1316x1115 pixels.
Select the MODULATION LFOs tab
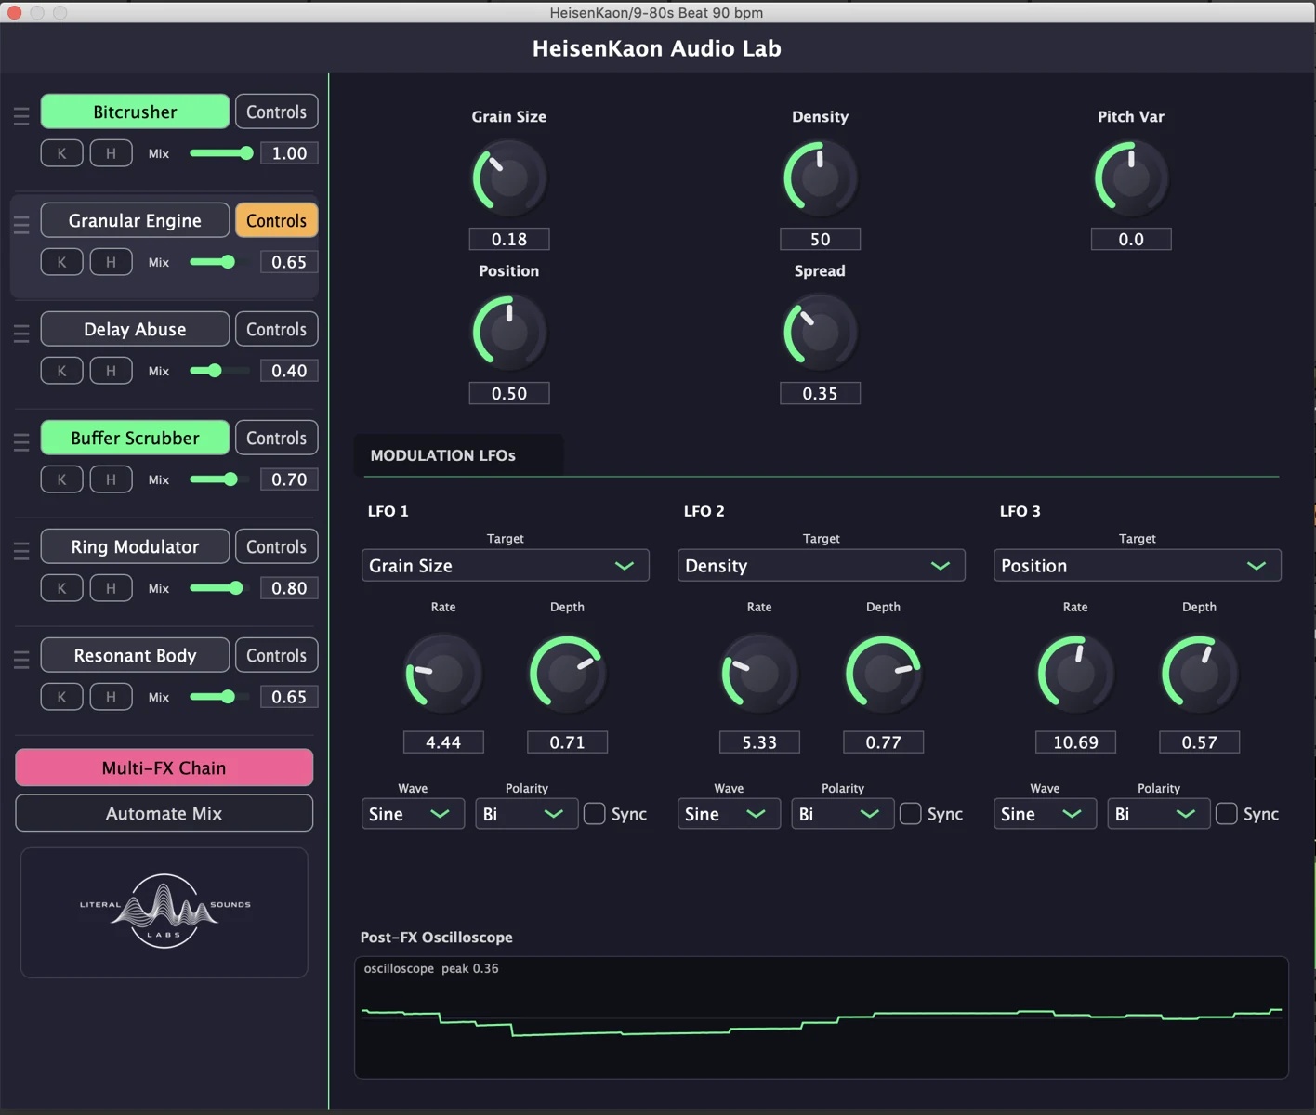[x=458, y=455]
